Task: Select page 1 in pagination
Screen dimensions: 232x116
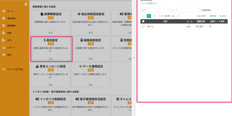Action: 149,16
